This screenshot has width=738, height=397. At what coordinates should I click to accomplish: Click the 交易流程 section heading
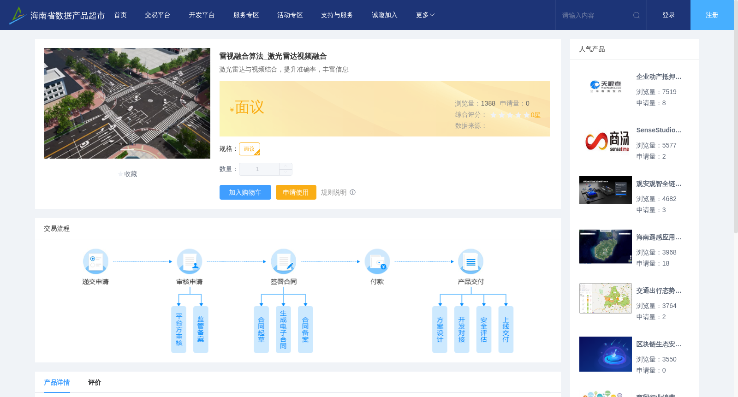[x=57, y=228]
